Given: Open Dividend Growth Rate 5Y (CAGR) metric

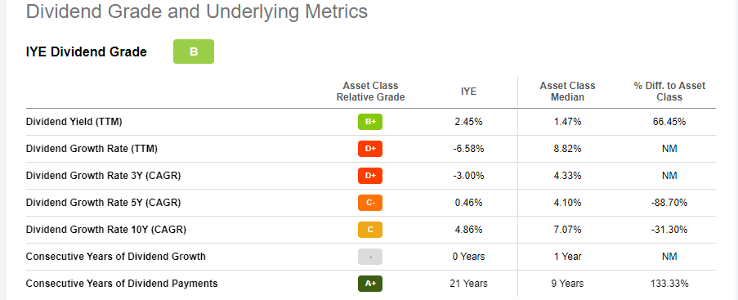Looking at the screenshot, I should pos(103,203).
